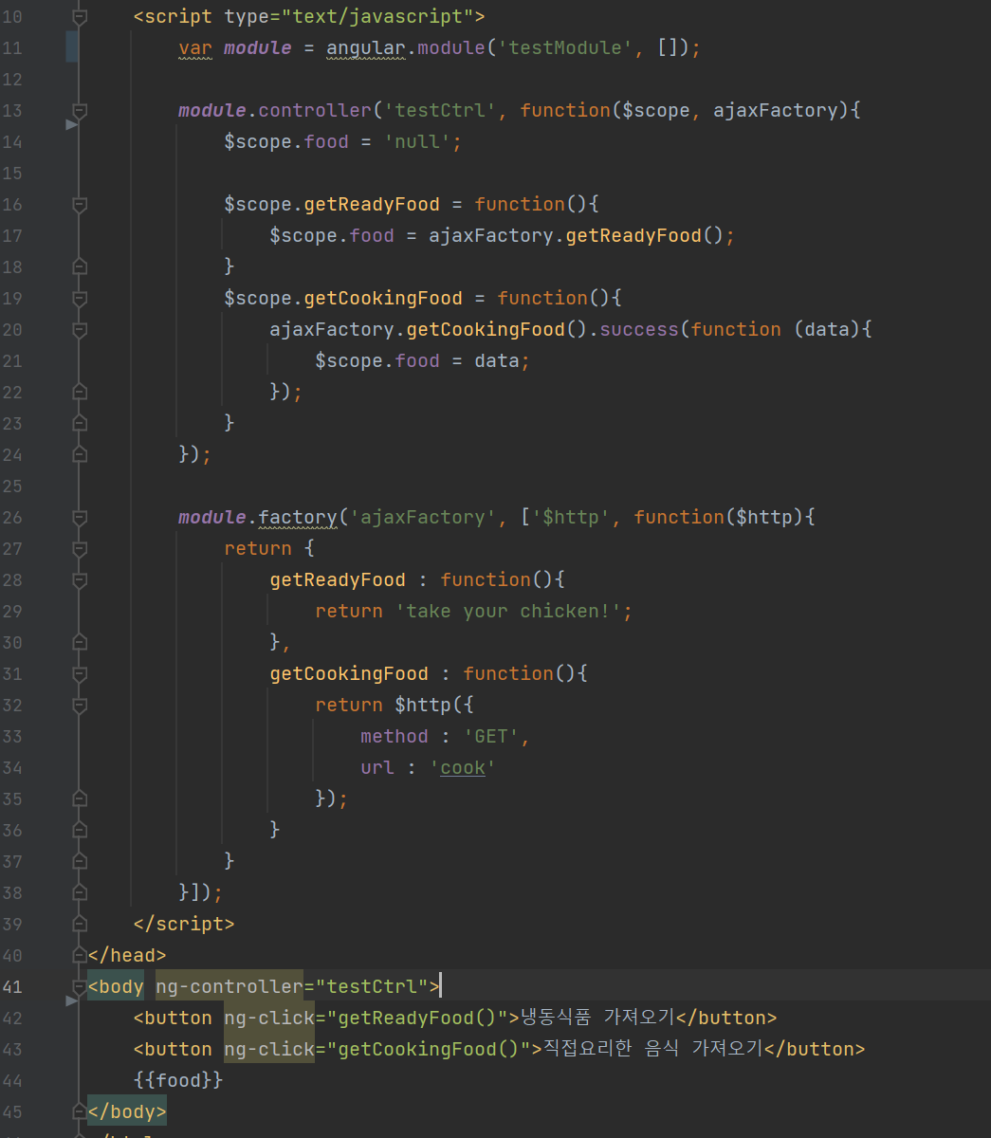
Task: Click the fold end marker on line 24
Action: 80,454
